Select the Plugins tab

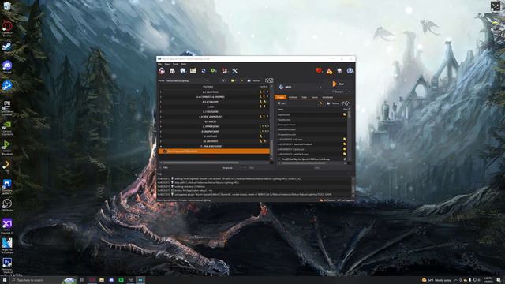[281, 97]
